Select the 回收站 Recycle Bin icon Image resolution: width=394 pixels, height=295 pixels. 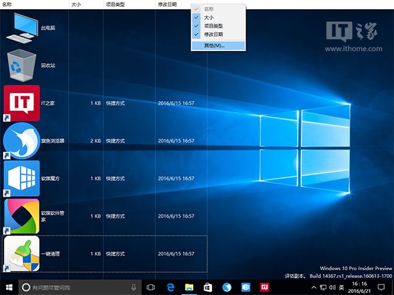click(22, 66)
